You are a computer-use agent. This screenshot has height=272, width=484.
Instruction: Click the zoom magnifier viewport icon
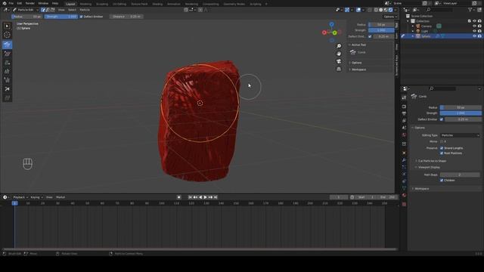click(339, 46)
